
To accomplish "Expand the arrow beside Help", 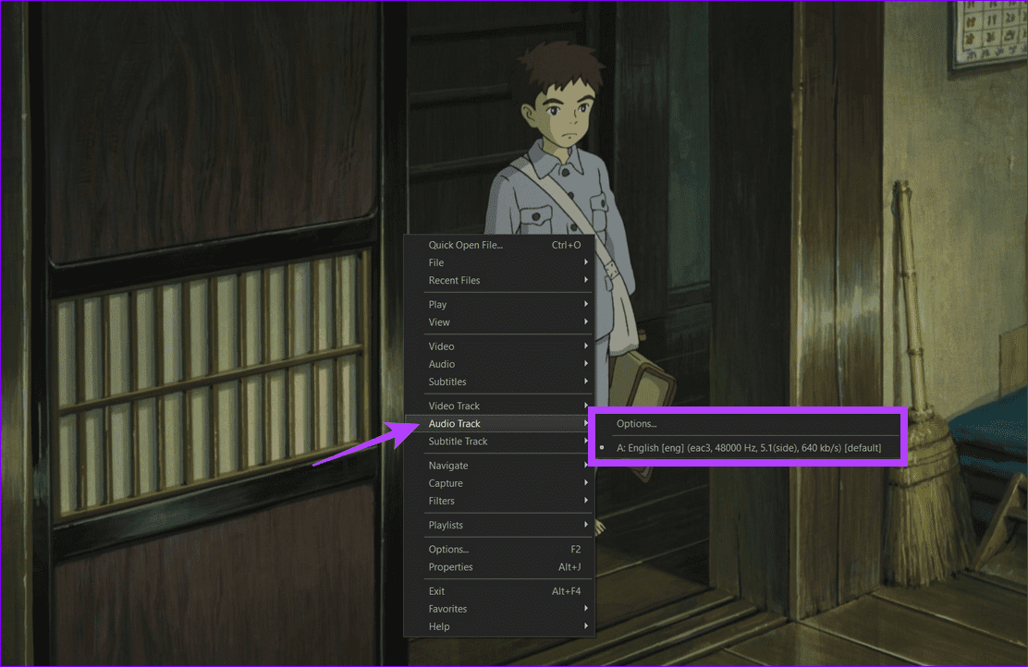I will [586, 626].
